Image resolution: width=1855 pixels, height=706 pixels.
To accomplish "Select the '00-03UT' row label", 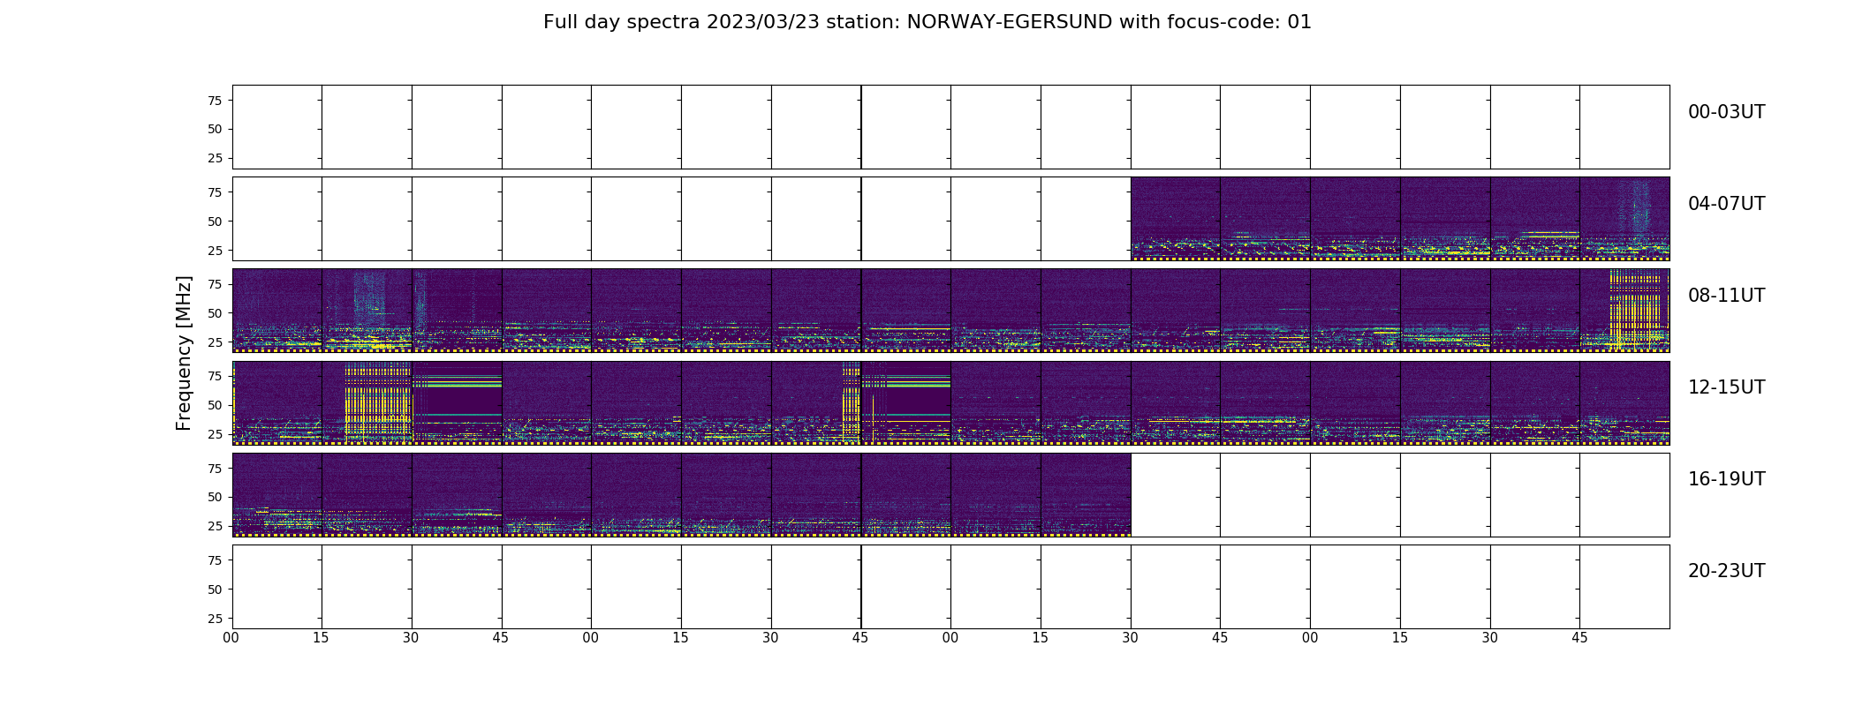I will click(1726, 112).
